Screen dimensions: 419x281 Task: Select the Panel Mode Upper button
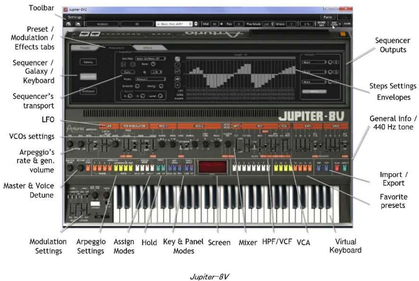click(x=191, y=168)
